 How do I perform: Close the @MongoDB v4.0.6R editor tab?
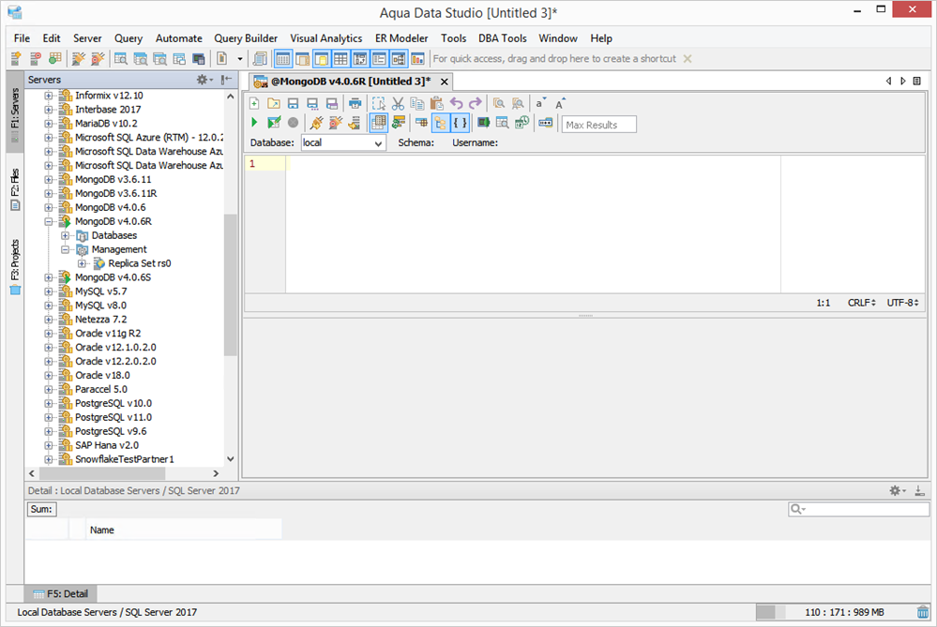pos(444,82)
